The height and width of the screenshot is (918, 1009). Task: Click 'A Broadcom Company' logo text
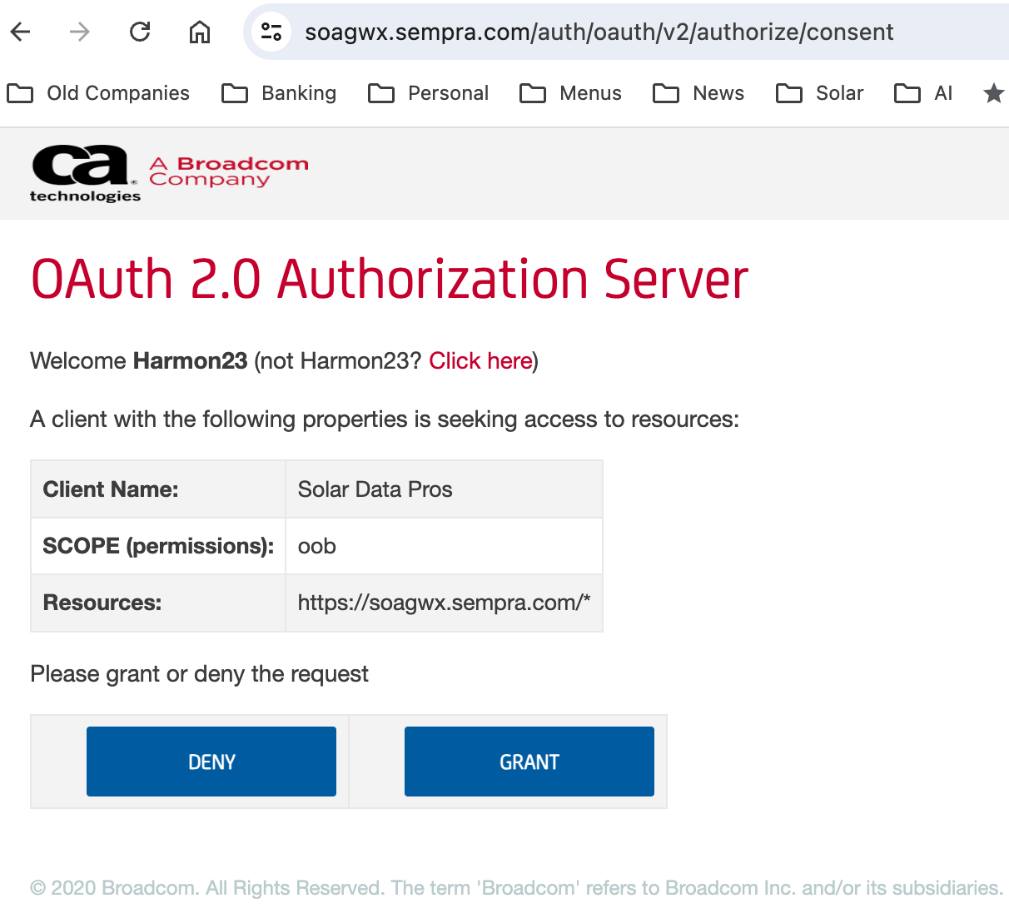(x=229, y=171)
